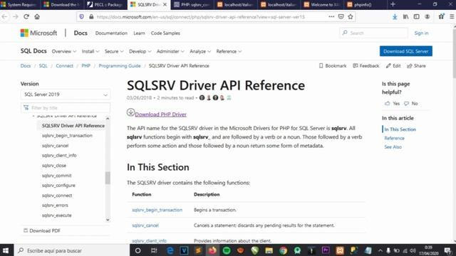Expand the Secure dropdown
Screen dimensions: 456x256
114,51
